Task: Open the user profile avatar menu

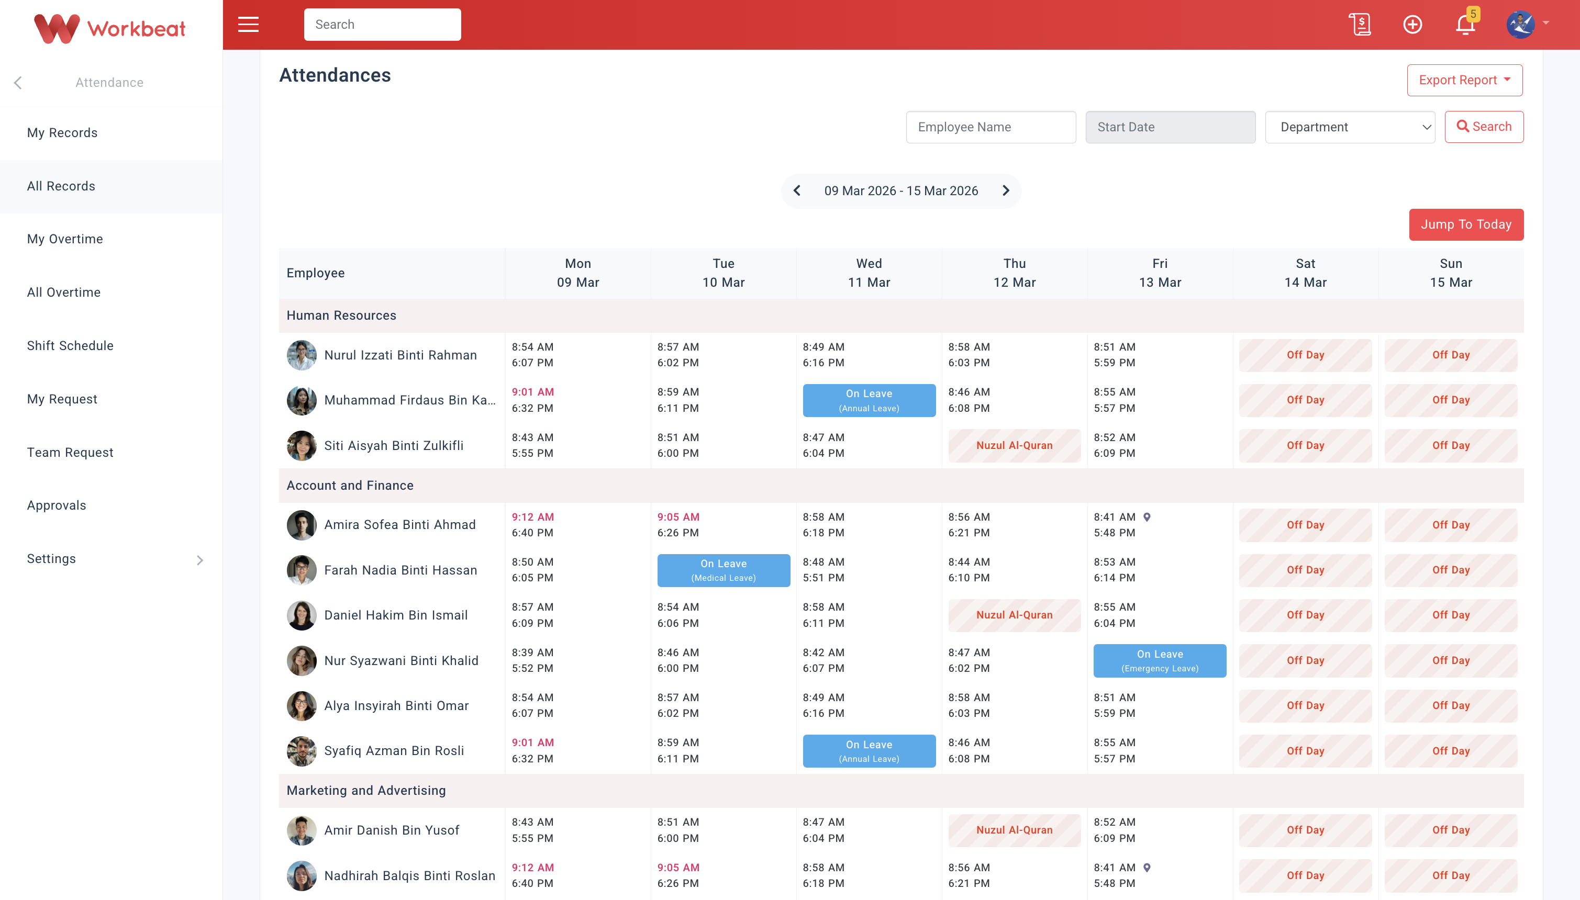Action: click(x=1520, y=25)
